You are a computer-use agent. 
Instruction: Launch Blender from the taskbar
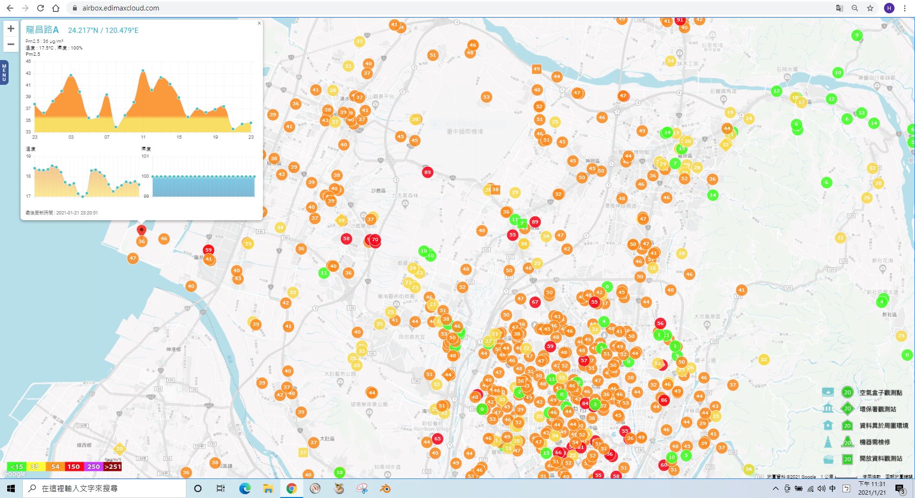pyautogui.click(x=385, y=488)
